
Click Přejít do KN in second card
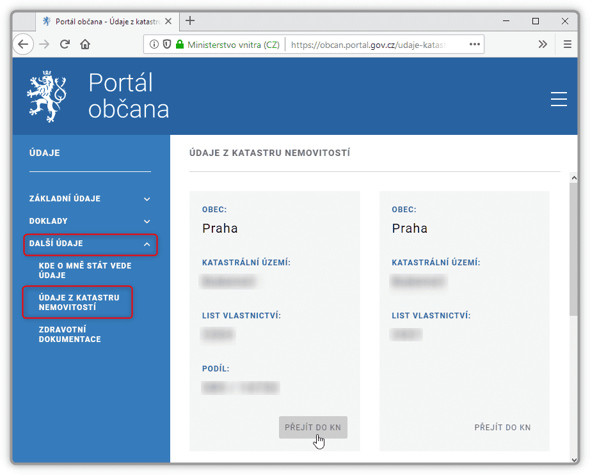point(502,427)
